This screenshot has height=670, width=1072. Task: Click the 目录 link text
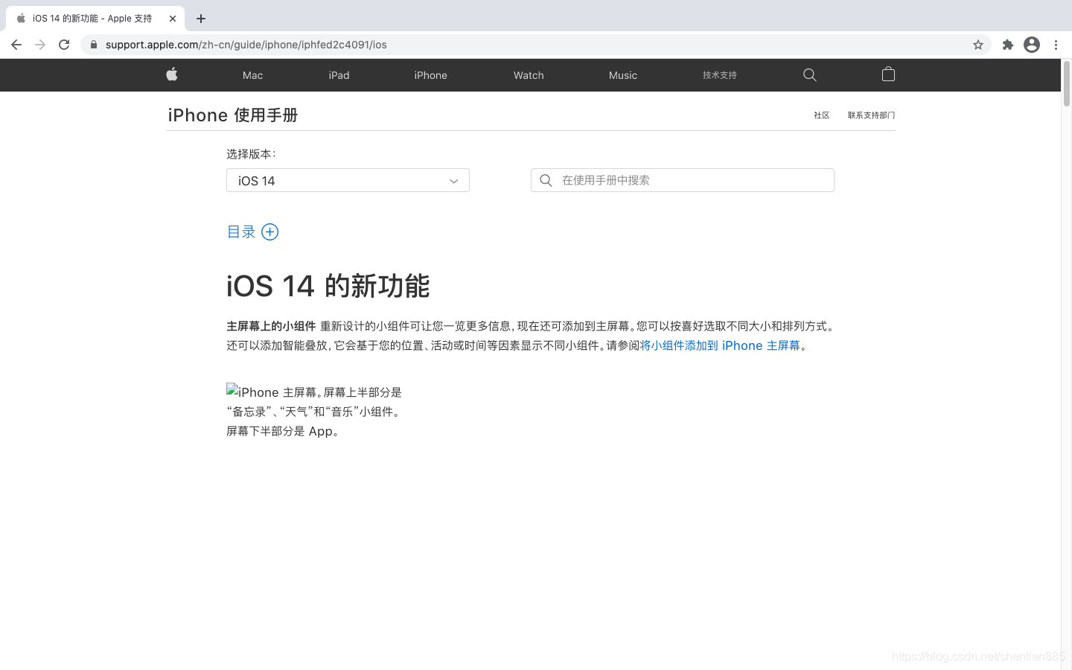(x=241, y=232)
